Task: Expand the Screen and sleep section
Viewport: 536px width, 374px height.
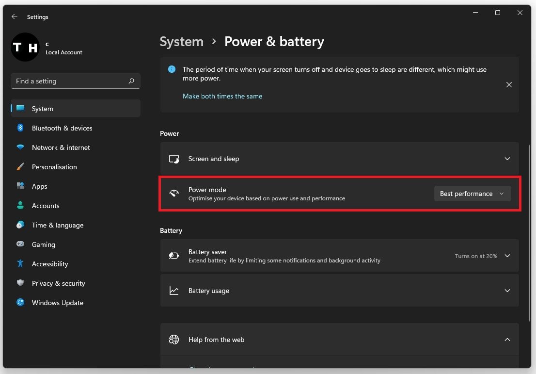Action: tap(507, 159)
